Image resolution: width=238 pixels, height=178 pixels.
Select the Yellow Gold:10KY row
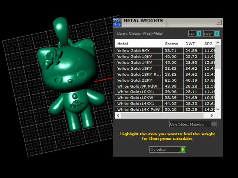pos(165,56)
